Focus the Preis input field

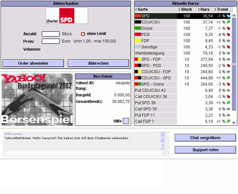(51, 41)
